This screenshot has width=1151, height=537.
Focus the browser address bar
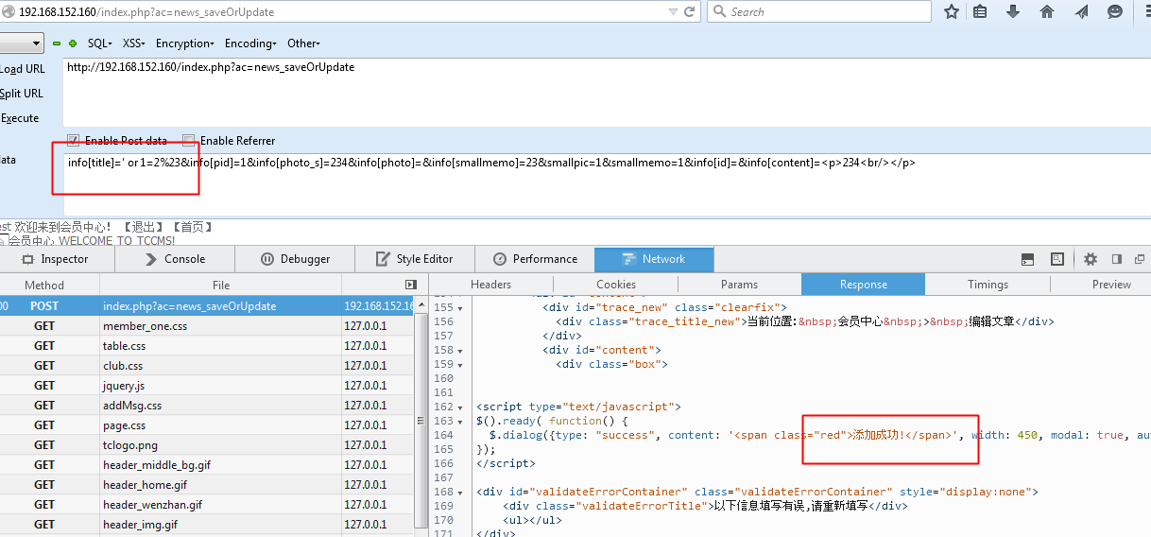[x=340, y=11]
